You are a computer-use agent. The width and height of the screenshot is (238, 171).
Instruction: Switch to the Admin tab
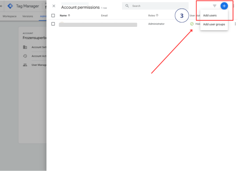pos(43,16)
